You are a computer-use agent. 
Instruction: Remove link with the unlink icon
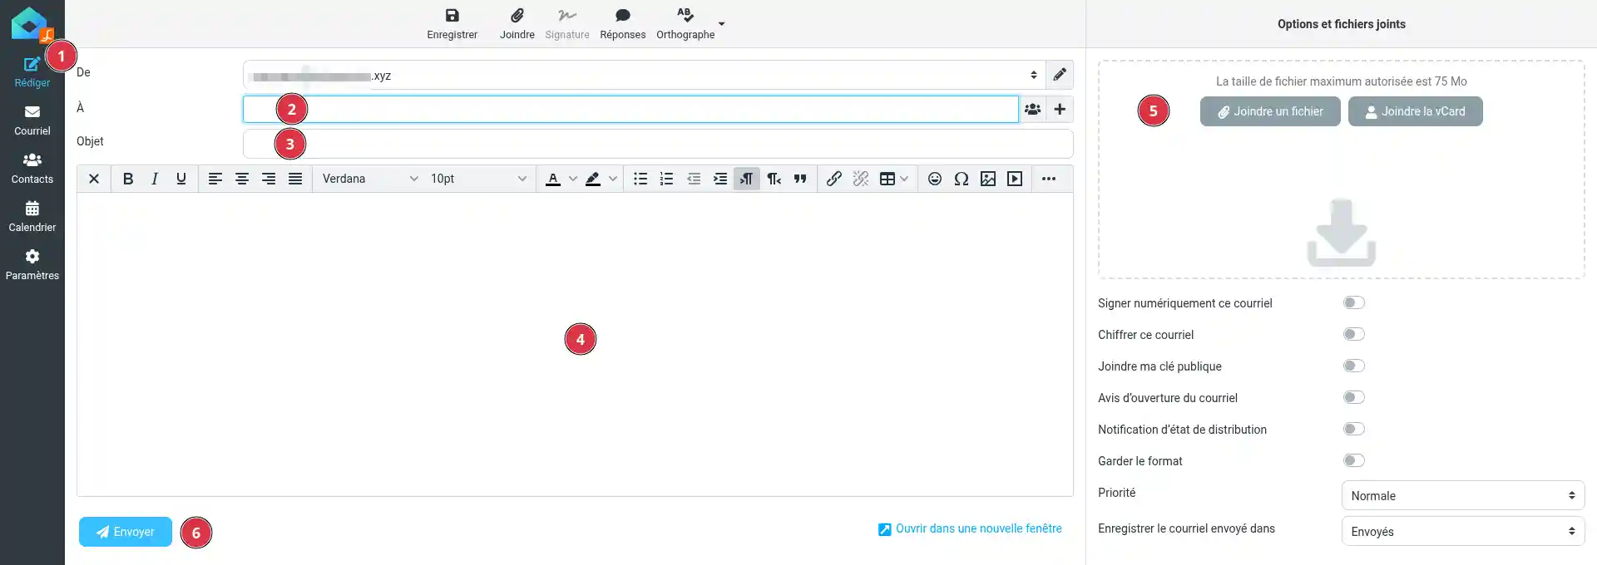[x=861, y=179]
